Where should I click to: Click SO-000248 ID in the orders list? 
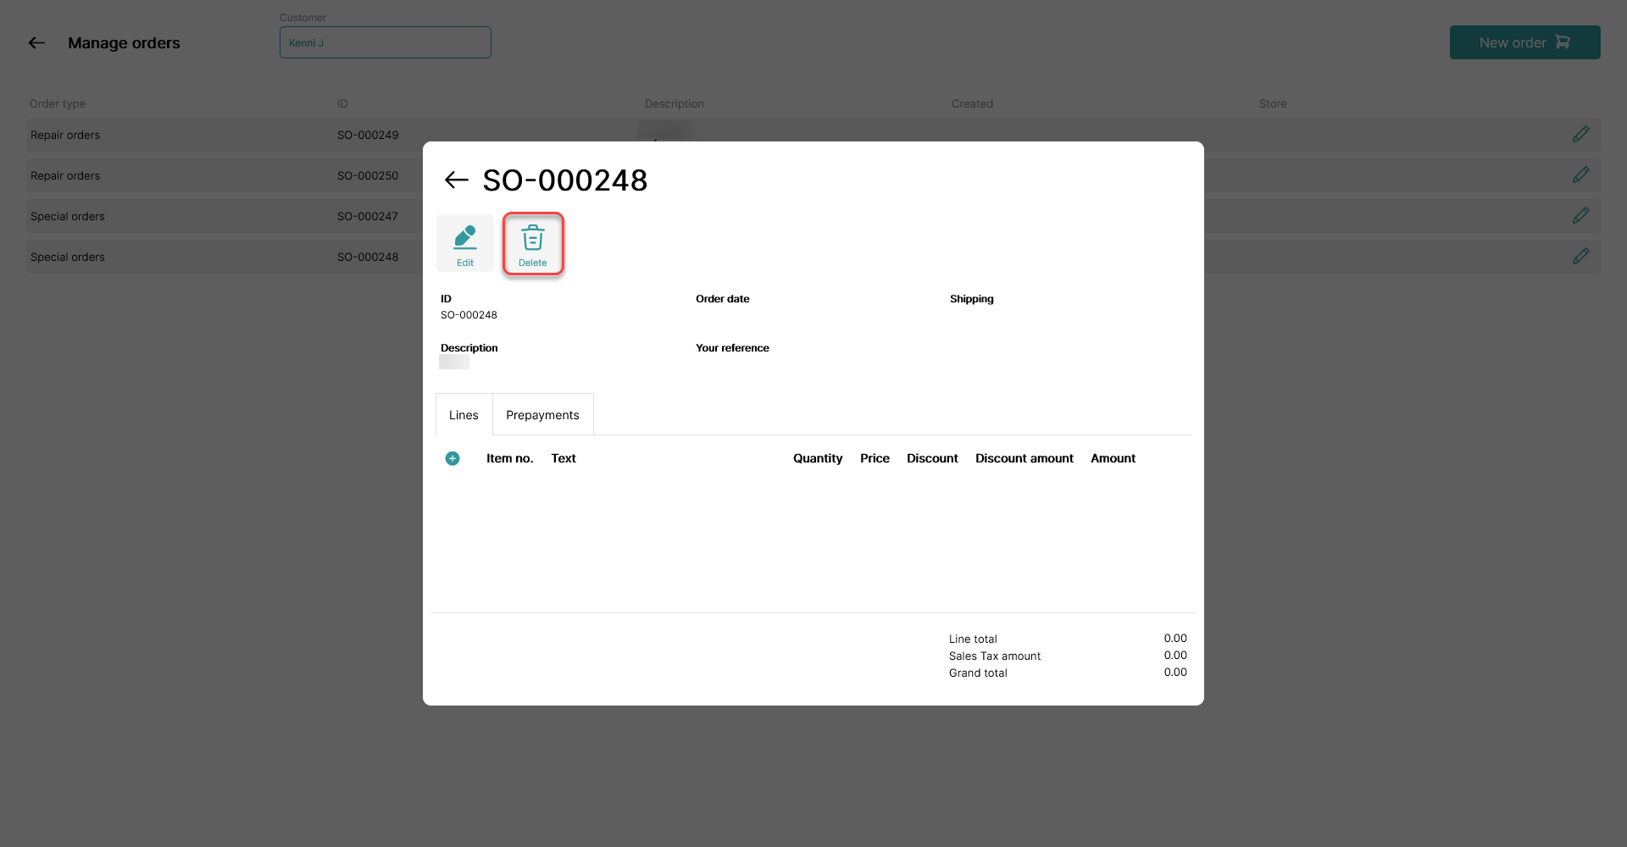click(x=368, y=257)
